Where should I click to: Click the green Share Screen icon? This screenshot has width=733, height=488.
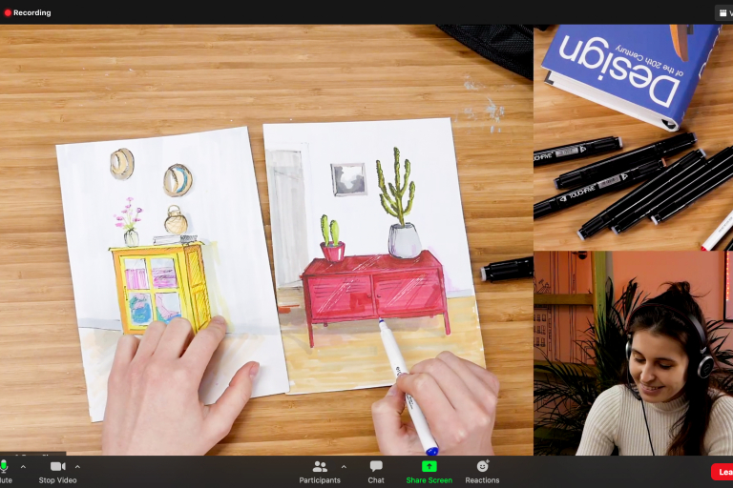coord(429,466)
